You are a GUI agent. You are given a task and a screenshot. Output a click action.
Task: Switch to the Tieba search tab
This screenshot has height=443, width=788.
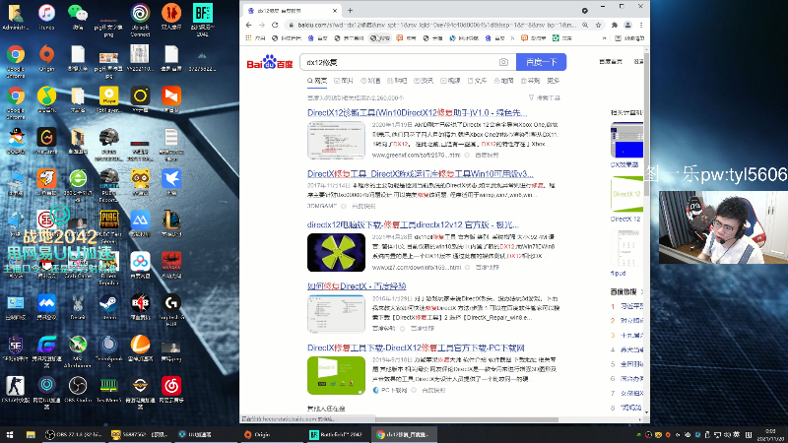point(397,81)
